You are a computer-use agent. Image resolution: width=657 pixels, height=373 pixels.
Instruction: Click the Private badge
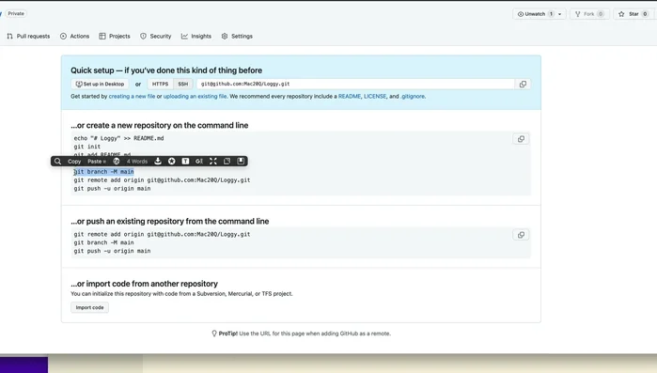(16, 13)
